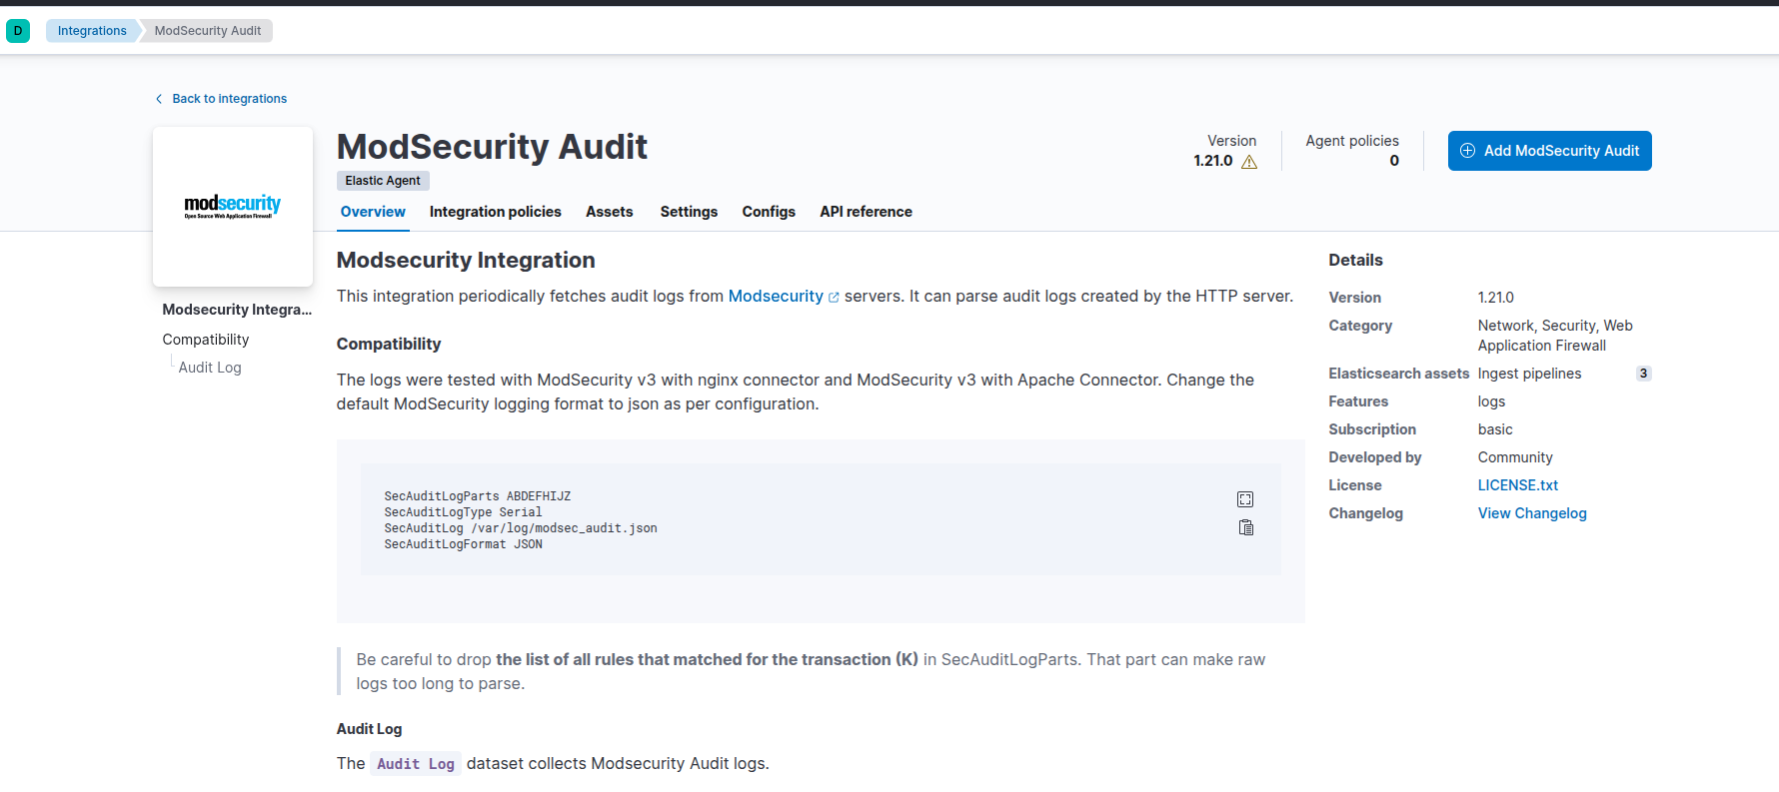Viewport: 1779px width, 792px height.
Task: Select the Configs tab
Action: [x=768, y=212]
